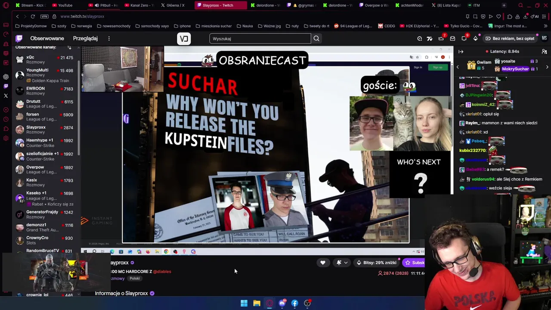Focus the Wyszukaj search field
The width and height of the screenshot is (551, 310).
tap(260, 39)
